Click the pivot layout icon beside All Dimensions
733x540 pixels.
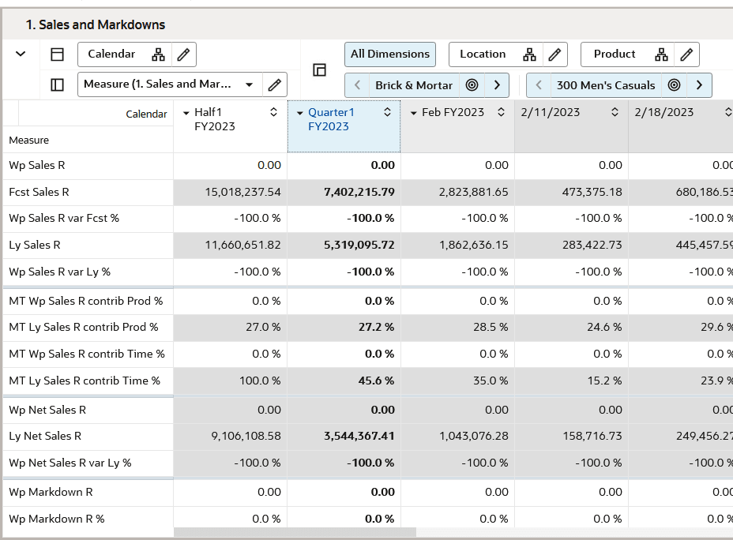click(319, 69)
